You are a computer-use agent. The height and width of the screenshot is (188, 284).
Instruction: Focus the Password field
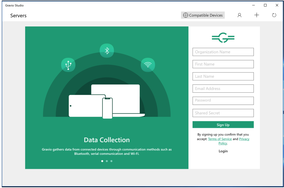(x=223, y=101)
